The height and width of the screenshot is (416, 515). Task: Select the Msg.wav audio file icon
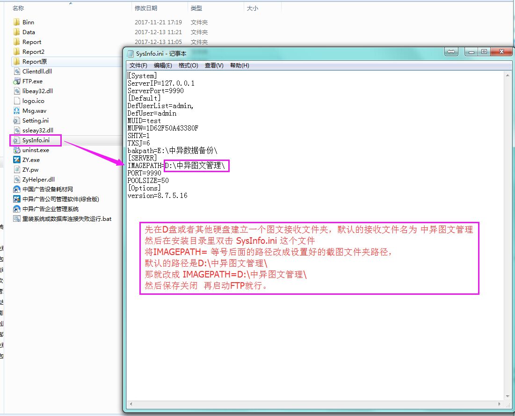(x=17, y=111)
